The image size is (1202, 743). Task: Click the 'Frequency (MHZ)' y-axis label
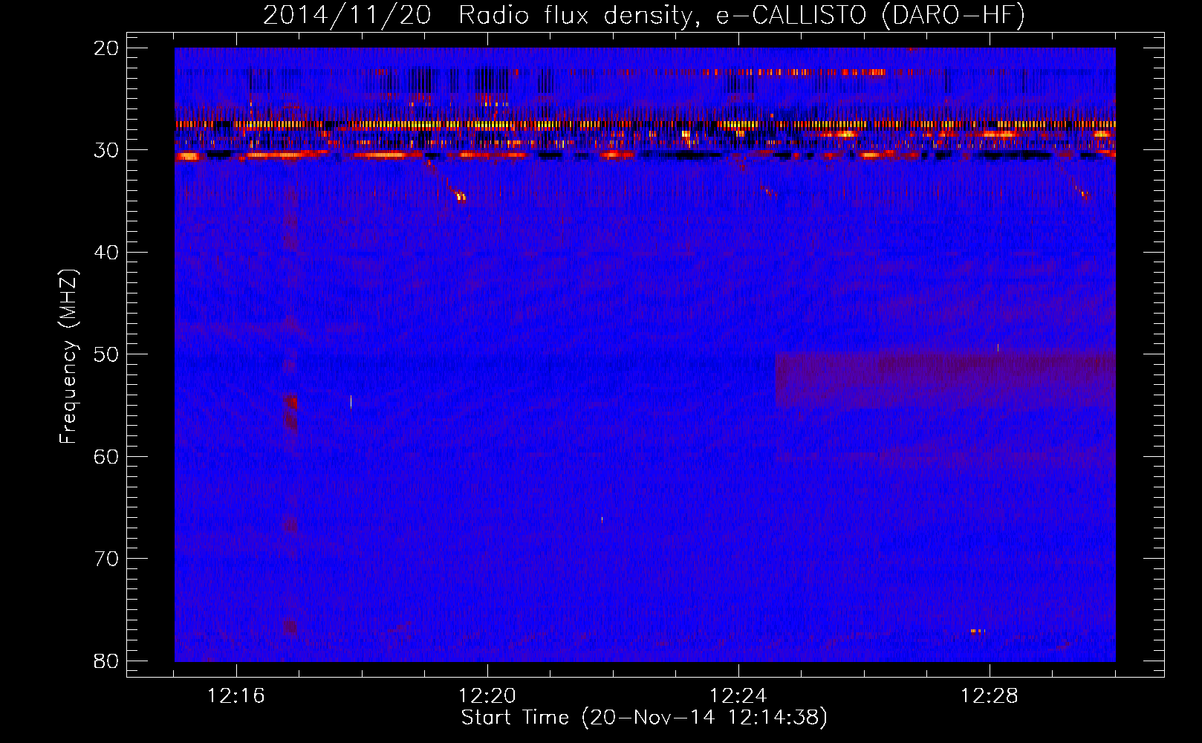68,357
